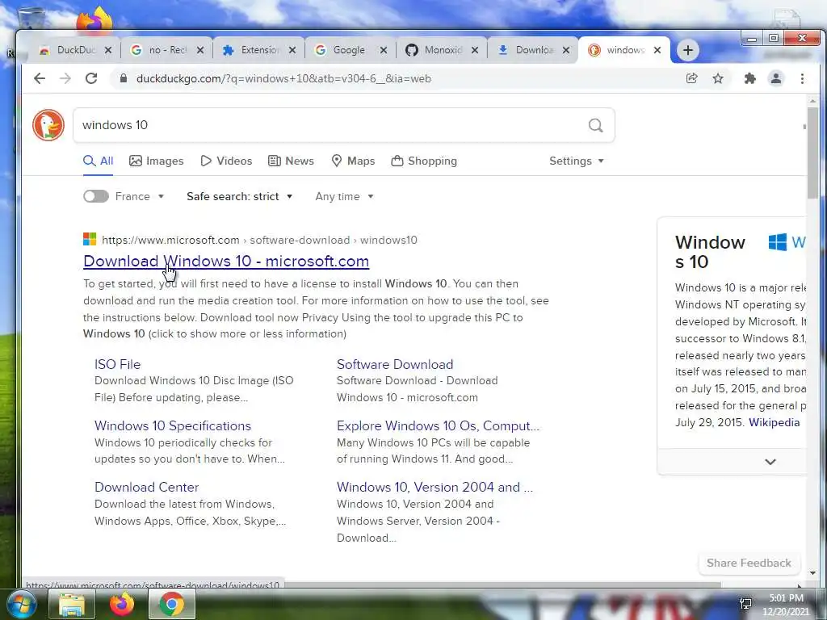The height and width of the screenshot is (620, 827).
Task: Close the Downloads tab
Action: [x=566, y=50]
